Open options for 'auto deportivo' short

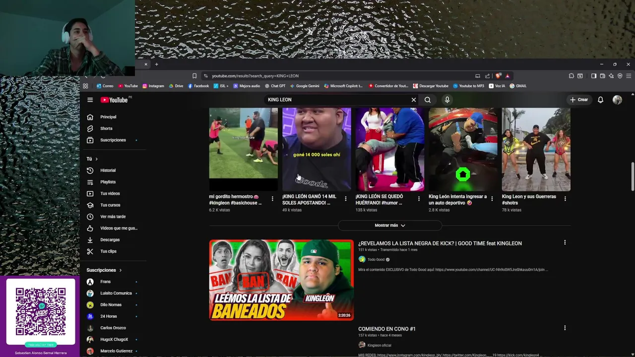(x=492, y=199)
